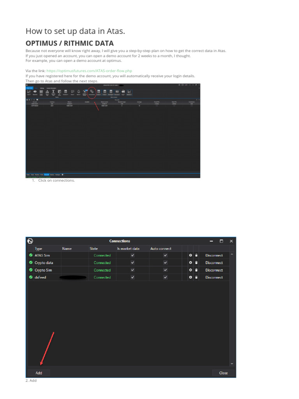This screenshot has height=399, width=299.
Task: Toggle Auto connect for Crypto Sim
Action: tap(165, 270)
